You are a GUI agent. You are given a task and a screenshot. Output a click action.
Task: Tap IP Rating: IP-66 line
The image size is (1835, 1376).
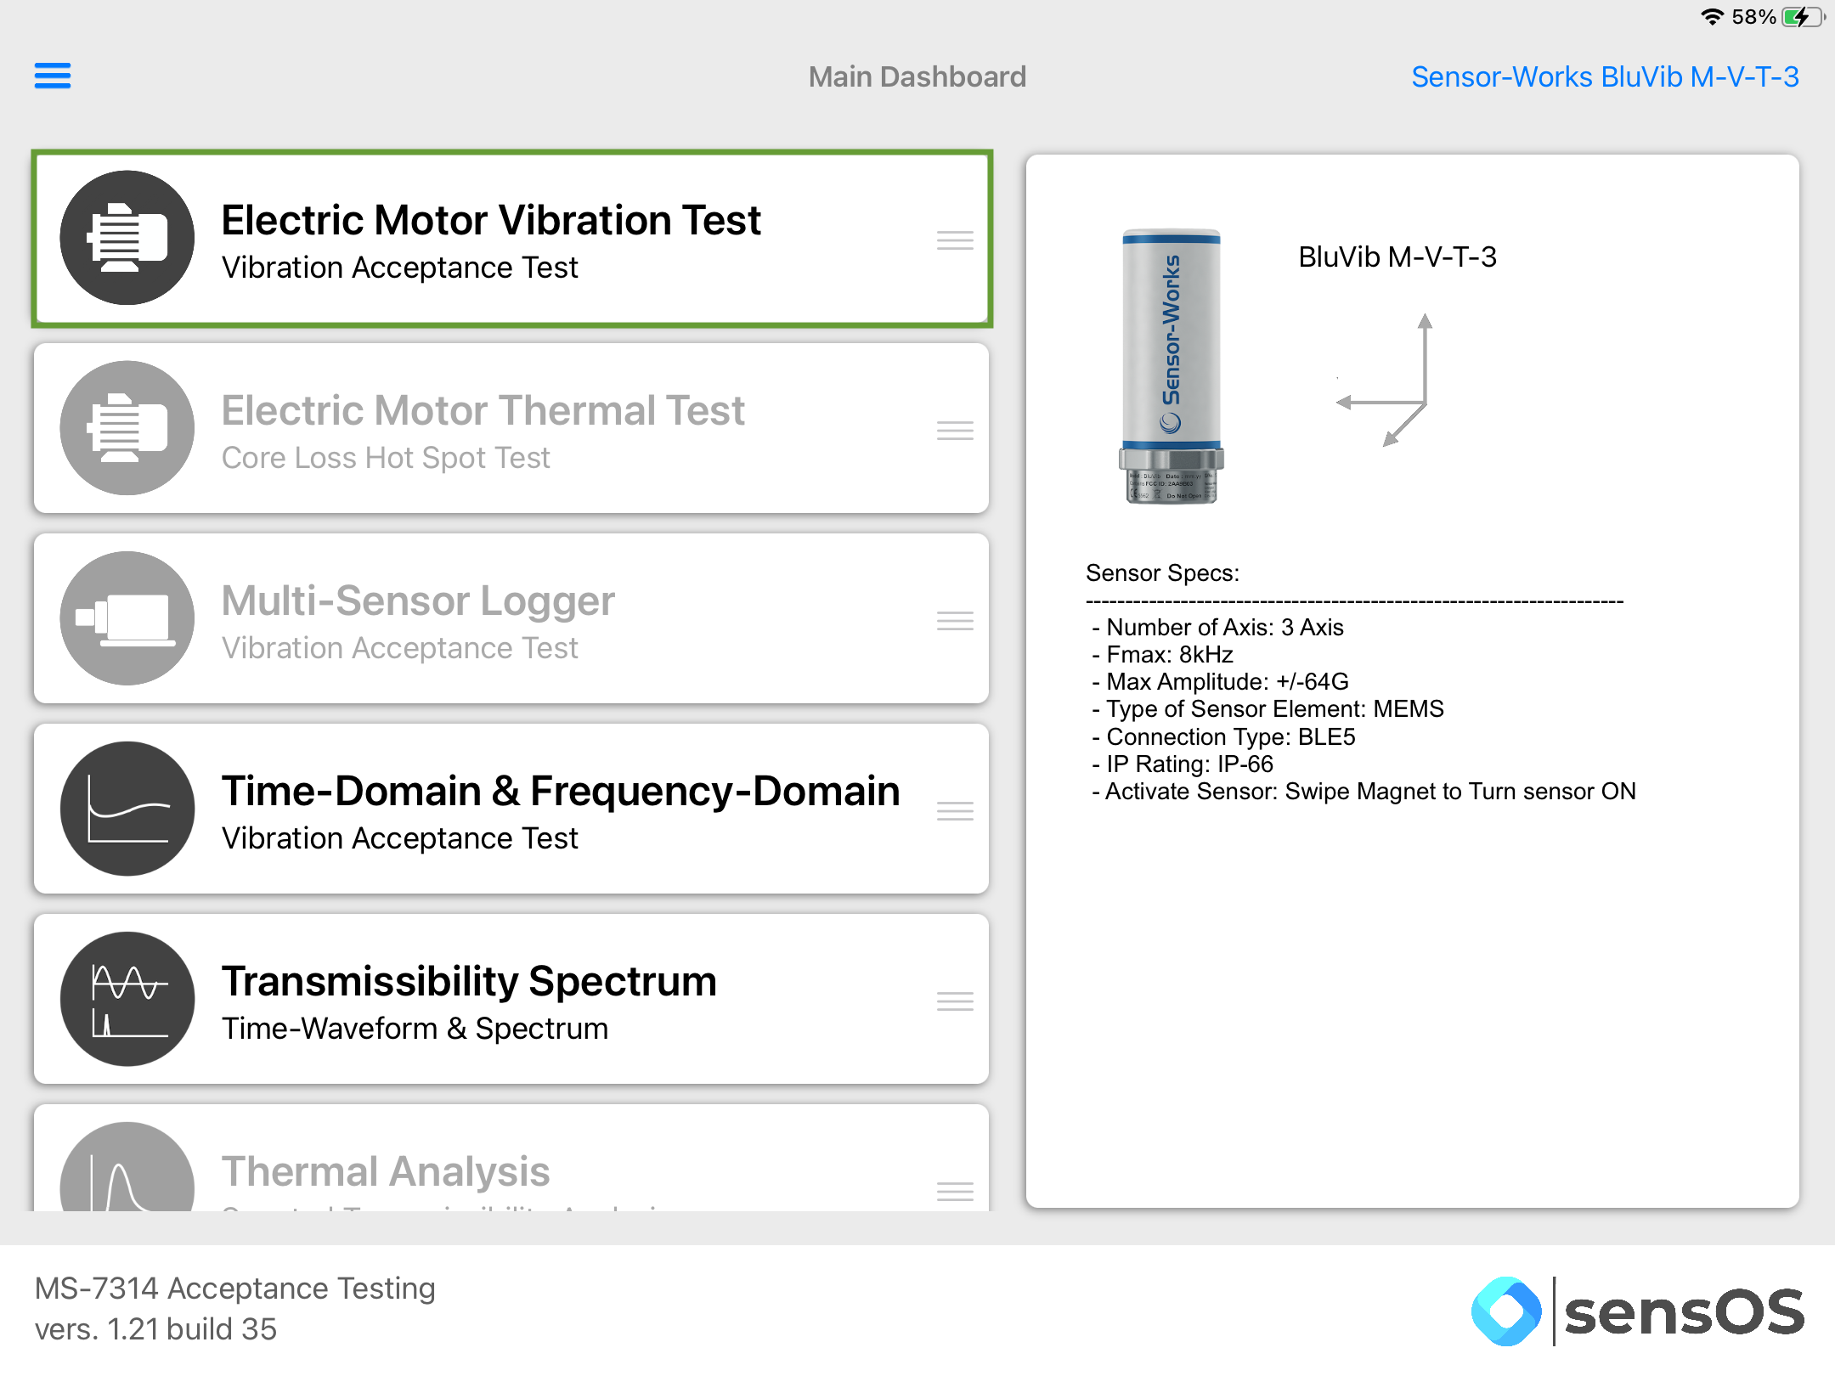tap(1183, 764)
